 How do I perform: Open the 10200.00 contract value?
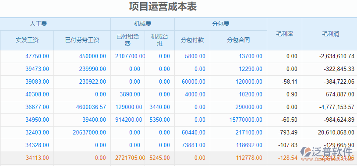tap(251, 94)
